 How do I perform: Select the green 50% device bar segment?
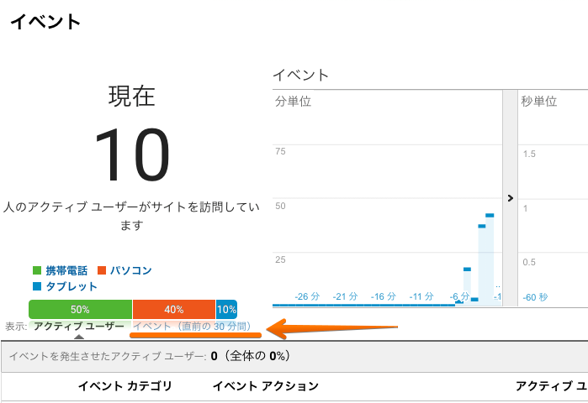(81, 309)
